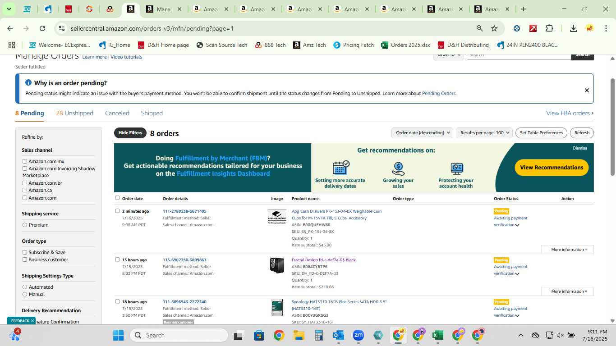Switch to 28 Unshipped tab
The image size is (616, 346).
coord(74,113)
